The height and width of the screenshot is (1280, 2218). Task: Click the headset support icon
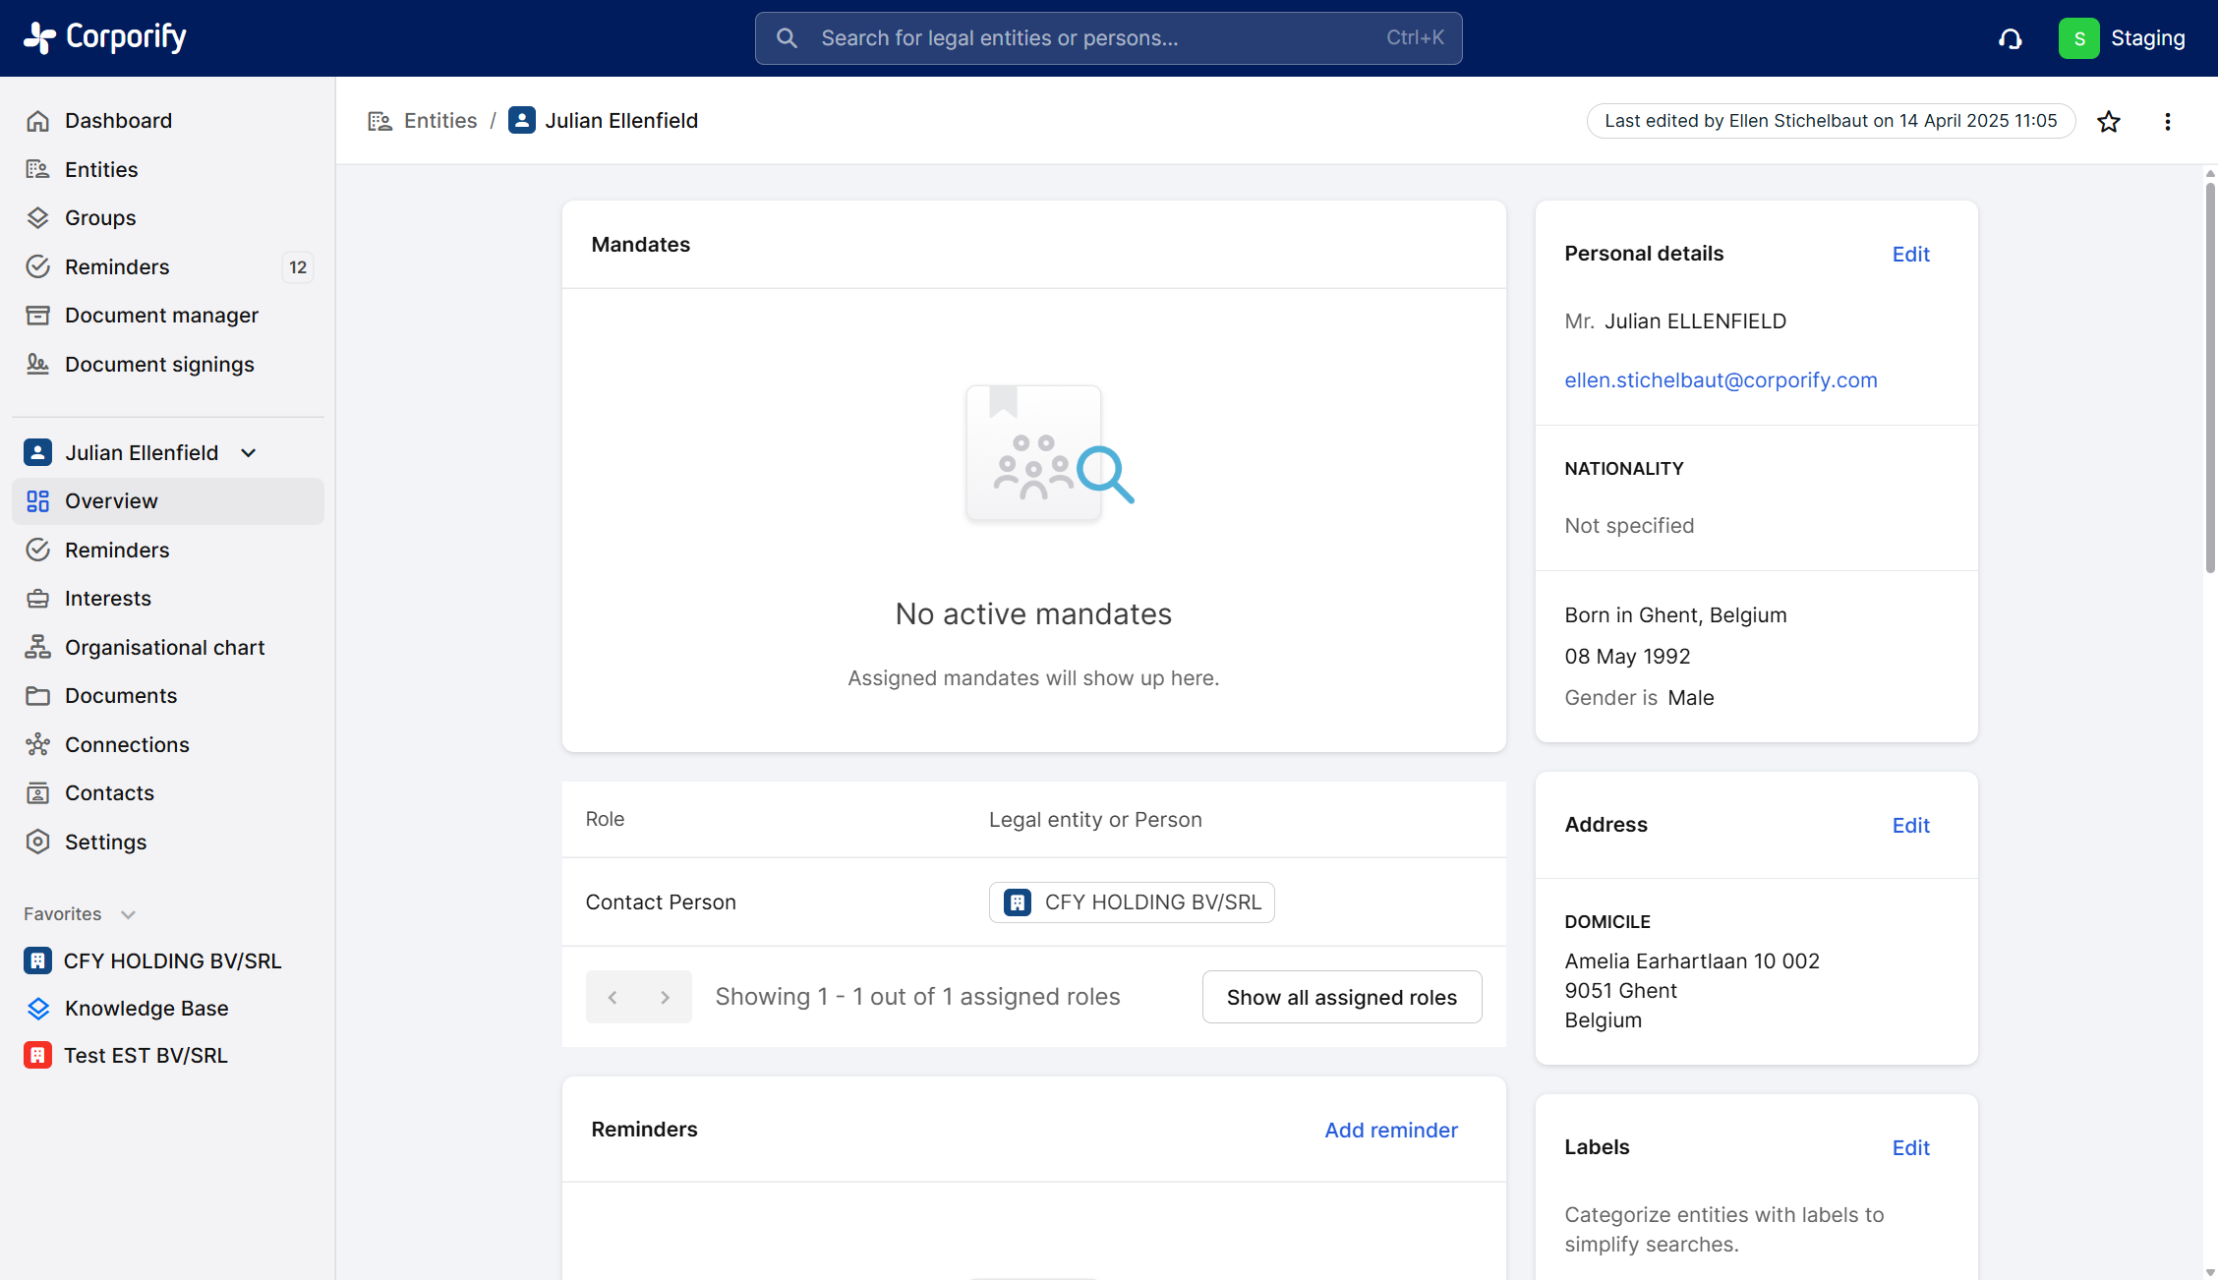2010,38
